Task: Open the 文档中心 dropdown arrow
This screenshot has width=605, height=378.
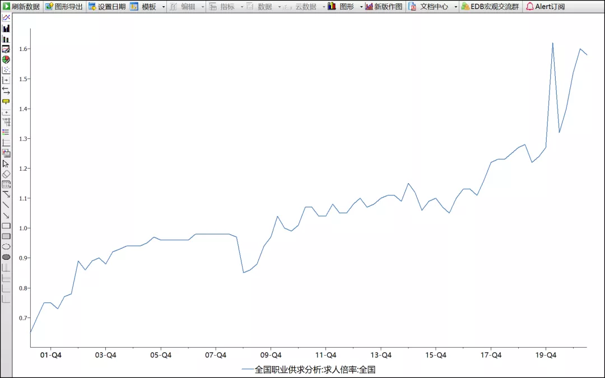Action: click(455, 7)
